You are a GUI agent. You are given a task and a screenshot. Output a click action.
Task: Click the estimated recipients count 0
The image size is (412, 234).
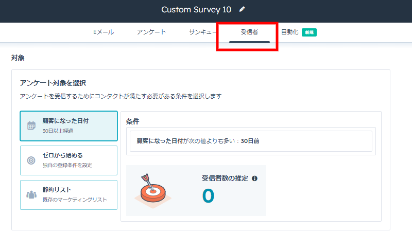208,196
